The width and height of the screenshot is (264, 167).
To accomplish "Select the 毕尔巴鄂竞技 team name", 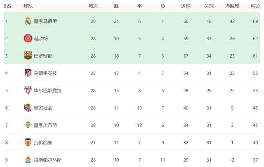I will 48,90.
